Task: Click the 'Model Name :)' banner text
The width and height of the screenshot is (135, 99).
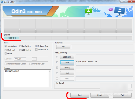Action: click(x=36, y=12)
